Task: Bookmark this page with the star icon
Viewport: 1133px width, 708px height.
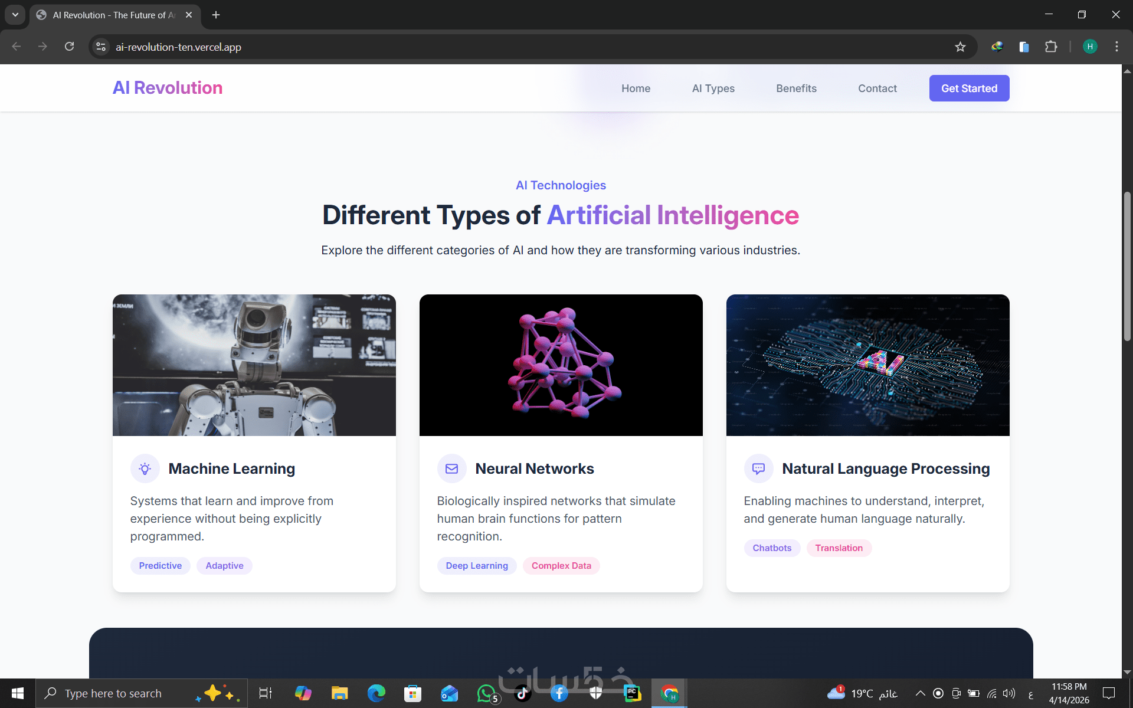Action: [960, 47]
